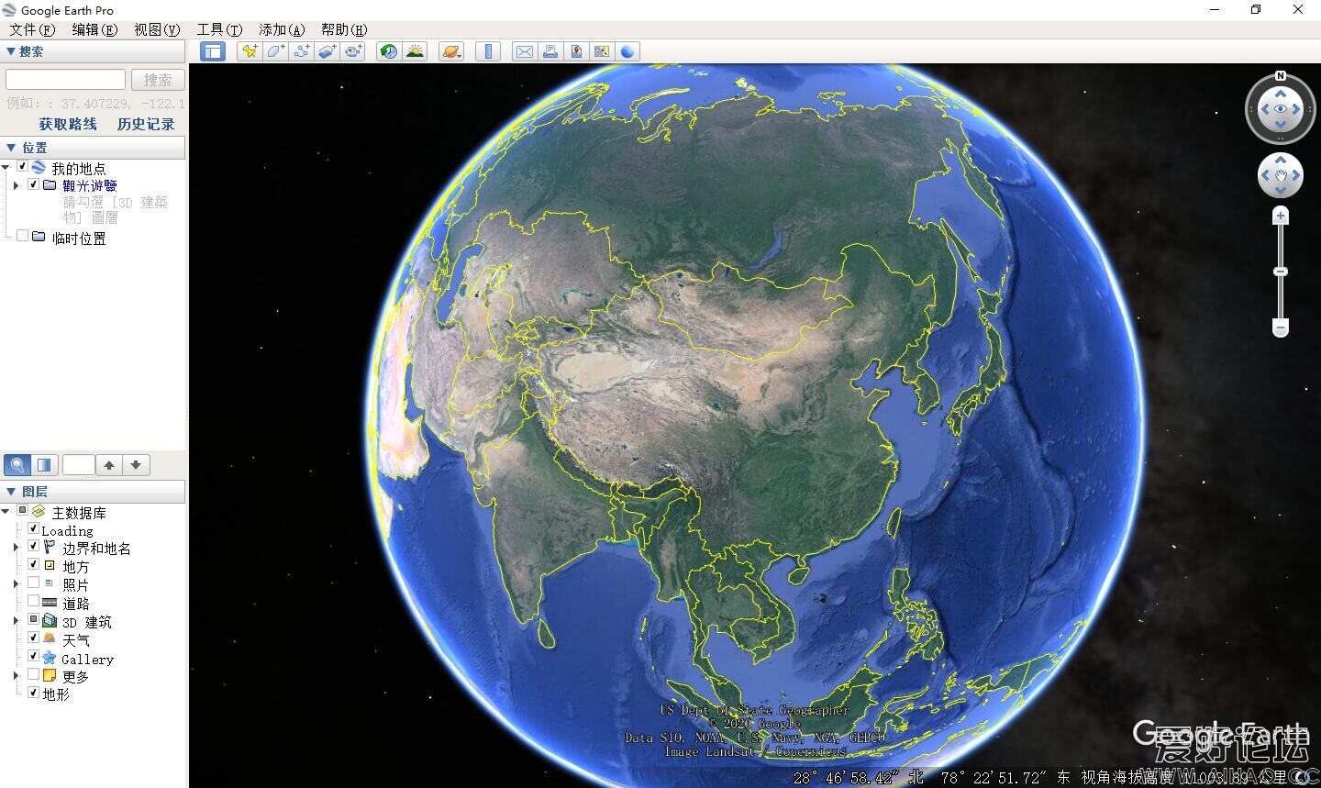Open 获取路线 directions link
The height and width of the screenshot is (788, 1321).
67,124
